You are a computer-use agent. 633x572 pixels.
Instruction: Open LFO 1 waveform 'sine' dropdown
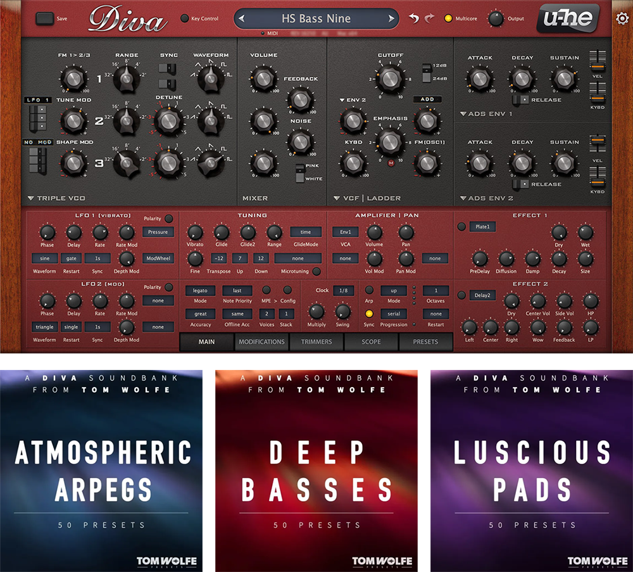click(x=45, y=258)
